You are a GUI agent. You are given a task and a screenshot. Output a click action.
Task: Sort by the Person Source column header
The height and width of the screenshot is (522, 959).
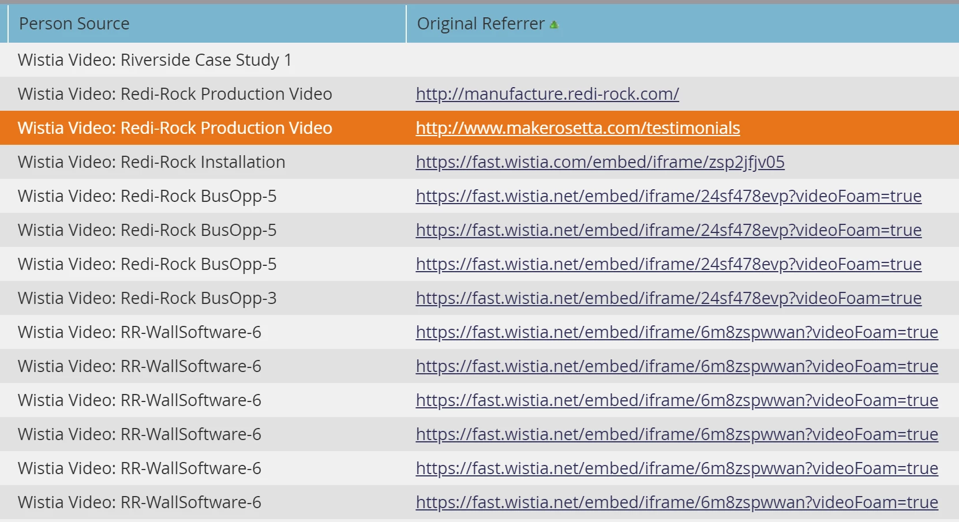[74, 24]
